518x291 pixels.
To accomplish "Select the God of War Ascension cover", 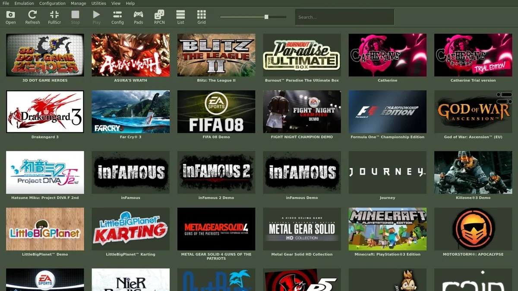I will [x=473, y=112].
